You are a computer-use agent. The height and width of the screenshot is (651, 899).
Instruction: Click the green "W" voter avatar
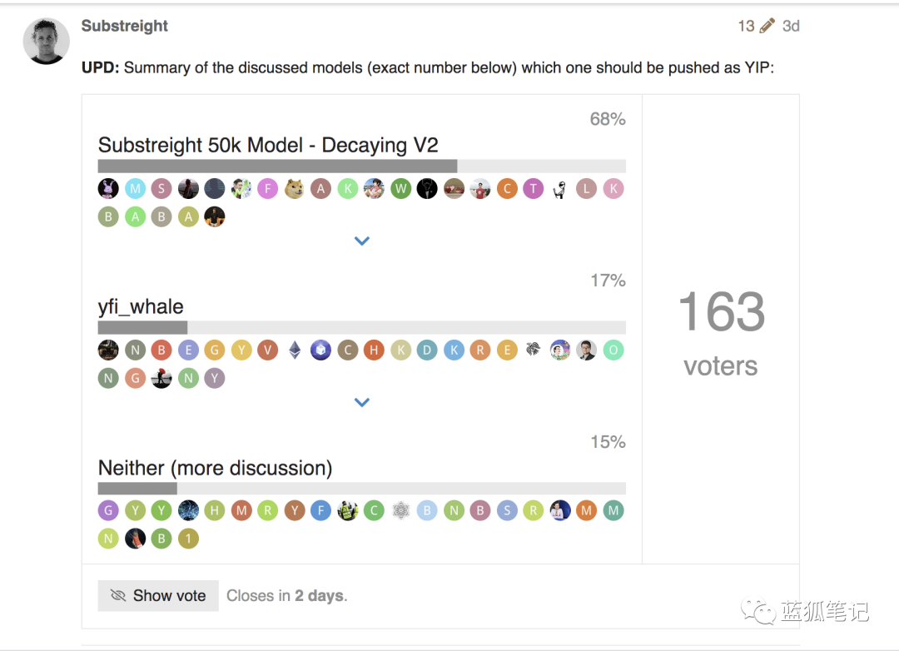tap(401, 189)
